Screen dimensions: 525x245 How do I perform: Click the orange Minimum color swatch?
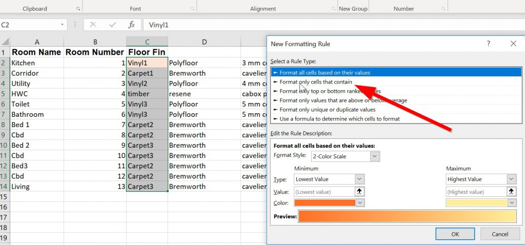coord(325,203)
